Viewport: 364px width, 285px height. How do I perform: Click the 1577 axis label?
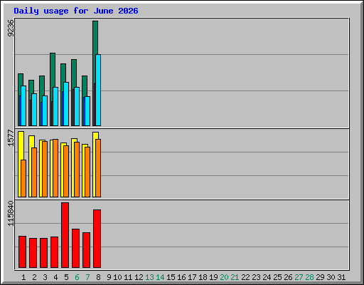click(11, 138)
